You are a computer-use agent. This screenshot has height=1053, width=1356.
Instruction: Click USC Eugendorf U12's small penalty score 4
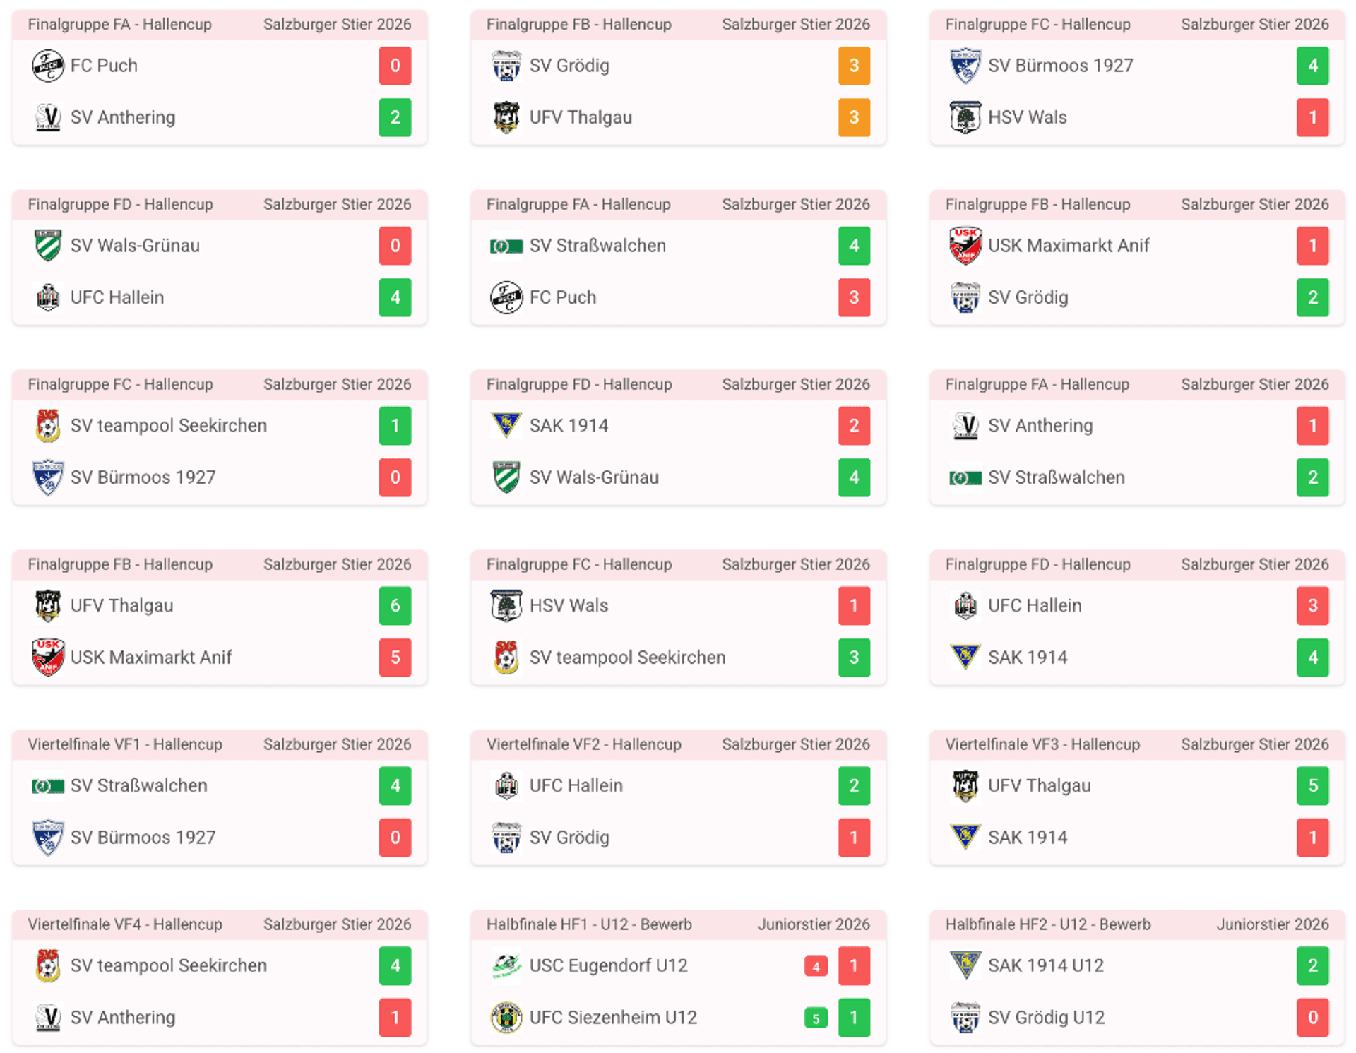click(816, 966)
